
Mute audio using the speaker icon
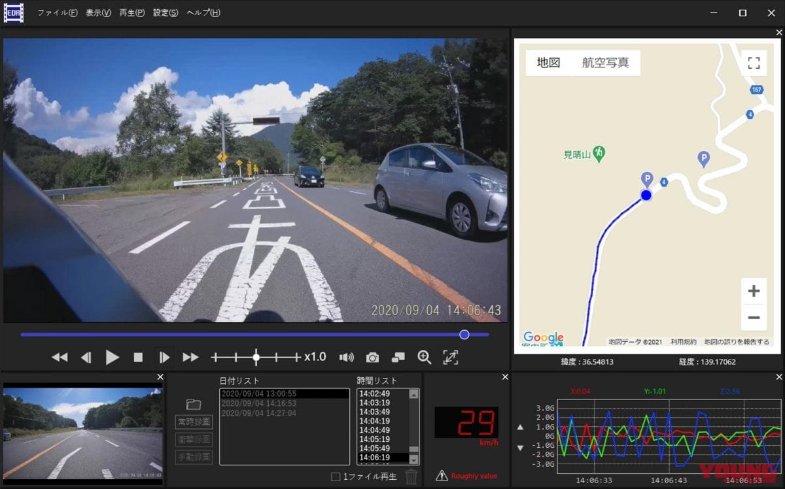pos(347,357)
